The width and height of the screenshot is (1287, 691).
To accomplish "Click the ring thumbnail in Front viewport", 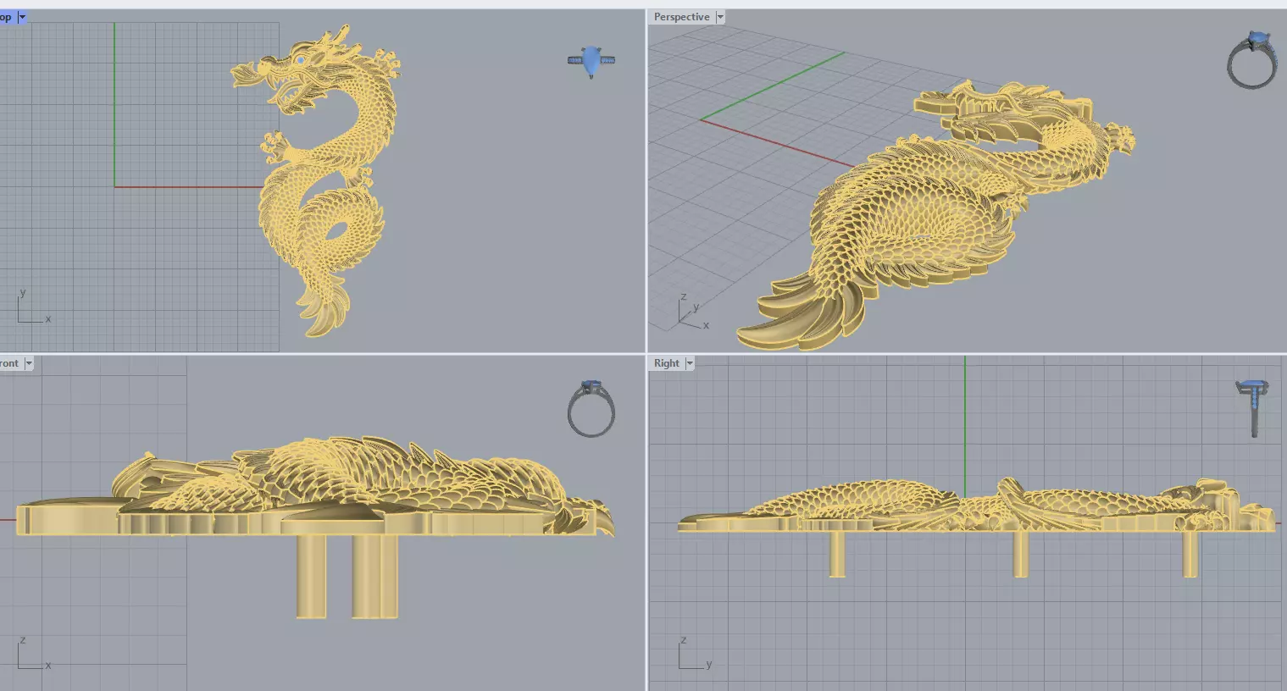I will click(x=591, y=409).
